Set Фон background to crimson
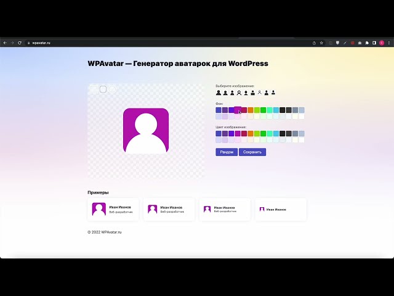The width and height of the screenshot is (394, 296). (244, 110)
